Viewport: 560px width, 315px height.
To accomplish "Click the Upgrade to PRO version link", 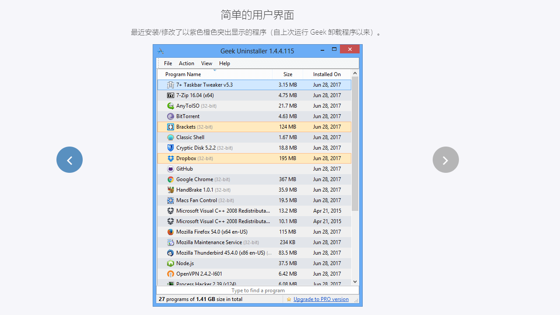I will coord(321,299).
